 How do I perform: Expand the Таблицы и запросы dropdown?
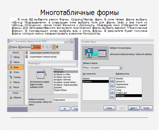[x=121, y=68]
